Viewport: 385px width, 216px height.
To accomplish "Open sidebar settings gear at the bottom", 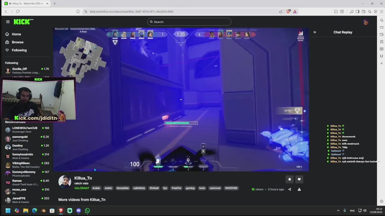I will click(x=381, y=201).
